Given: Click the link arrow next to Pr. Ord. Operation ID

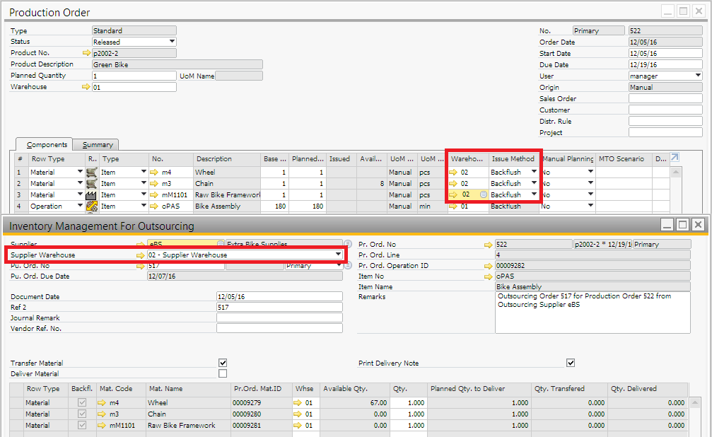Looking at the screenshot, I should click(x=489, y=266).
